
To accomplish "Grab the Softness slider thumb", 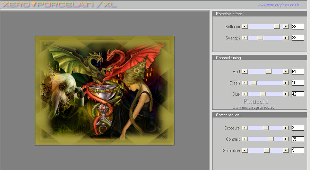I will (x=277, y=26).
